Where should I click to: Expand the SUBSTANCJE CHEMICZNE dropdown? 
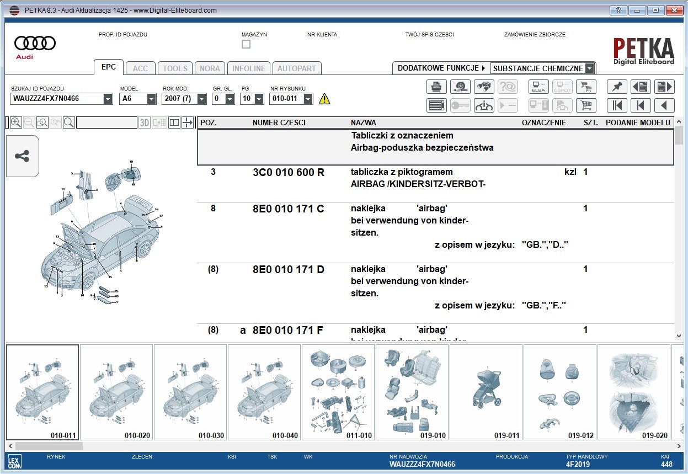[x=589, y=68]
